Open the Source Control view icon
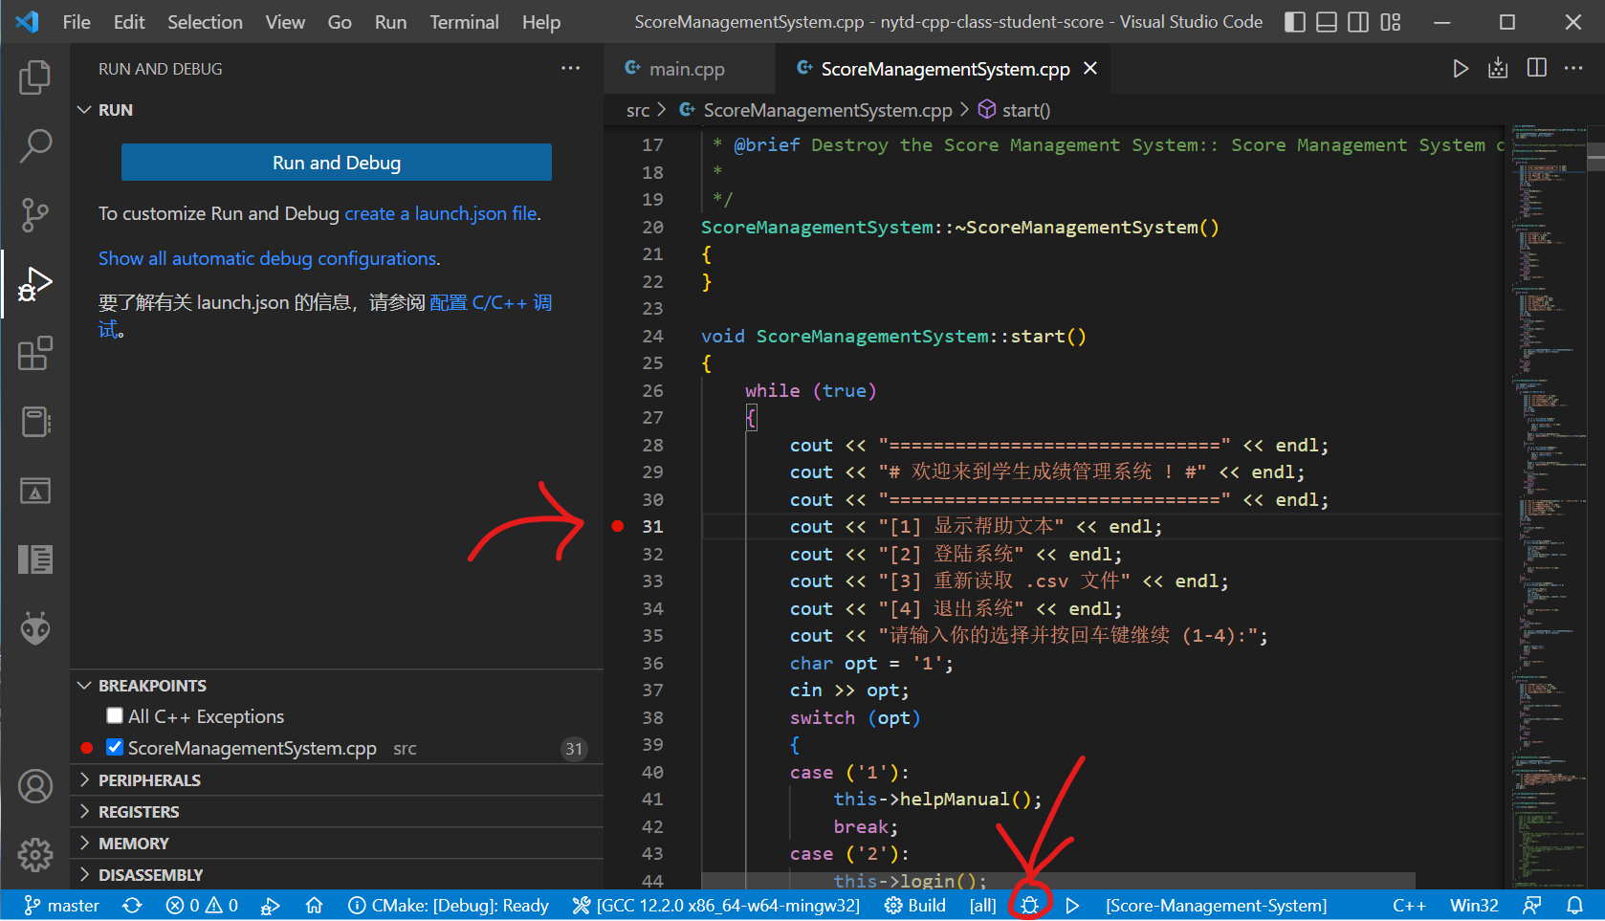 [35, 215]
